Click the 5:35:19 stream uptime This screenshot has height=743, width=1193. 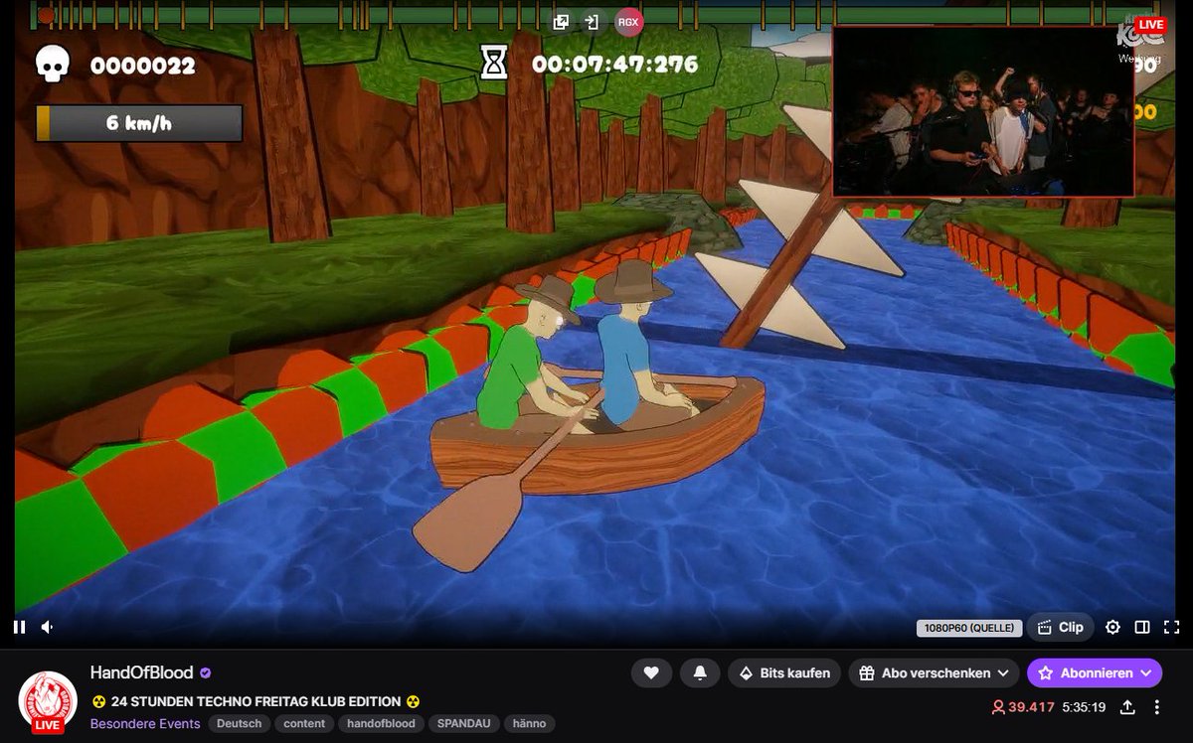pyautogui.click(x=1084, y=707)
